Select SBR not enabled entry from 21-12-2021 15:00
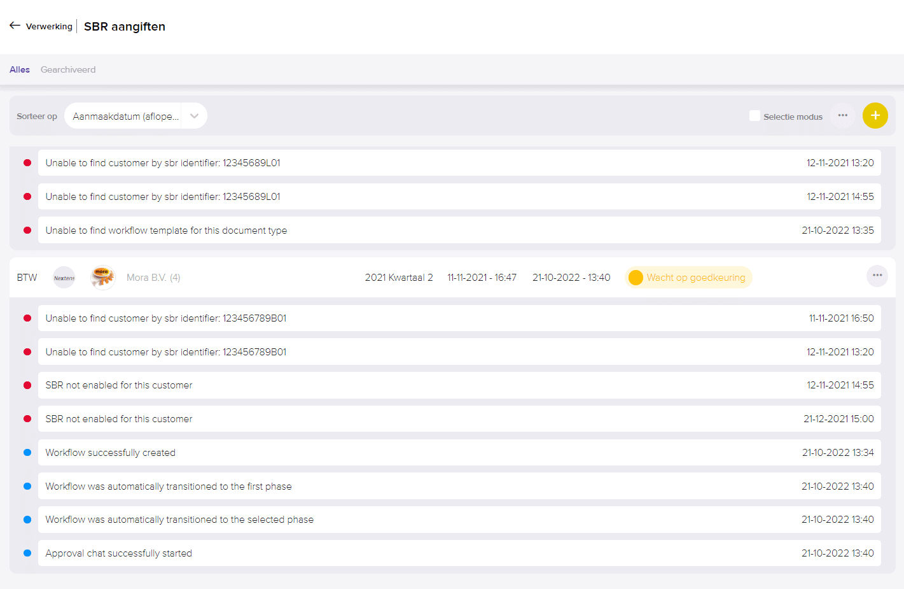 pos(459,419)
